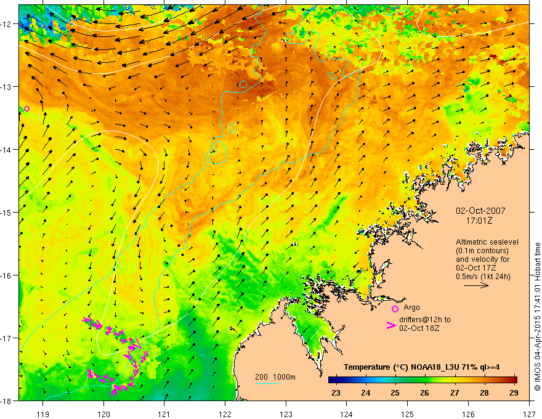Click the 0.5m/s velocity scale arrow
542x419 pixels.
tap(476, 285)
